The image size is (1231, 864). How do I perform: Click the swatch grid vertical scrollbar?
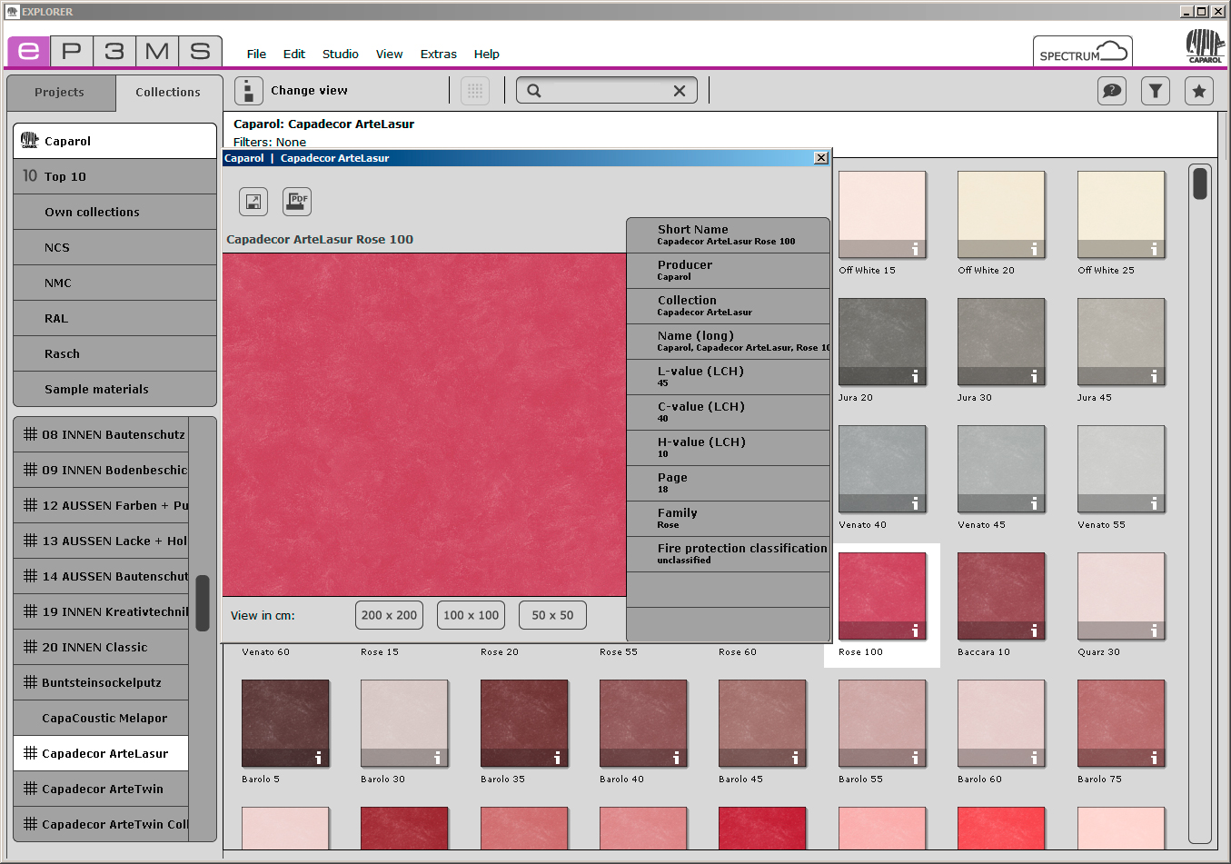pos(1200,504)
